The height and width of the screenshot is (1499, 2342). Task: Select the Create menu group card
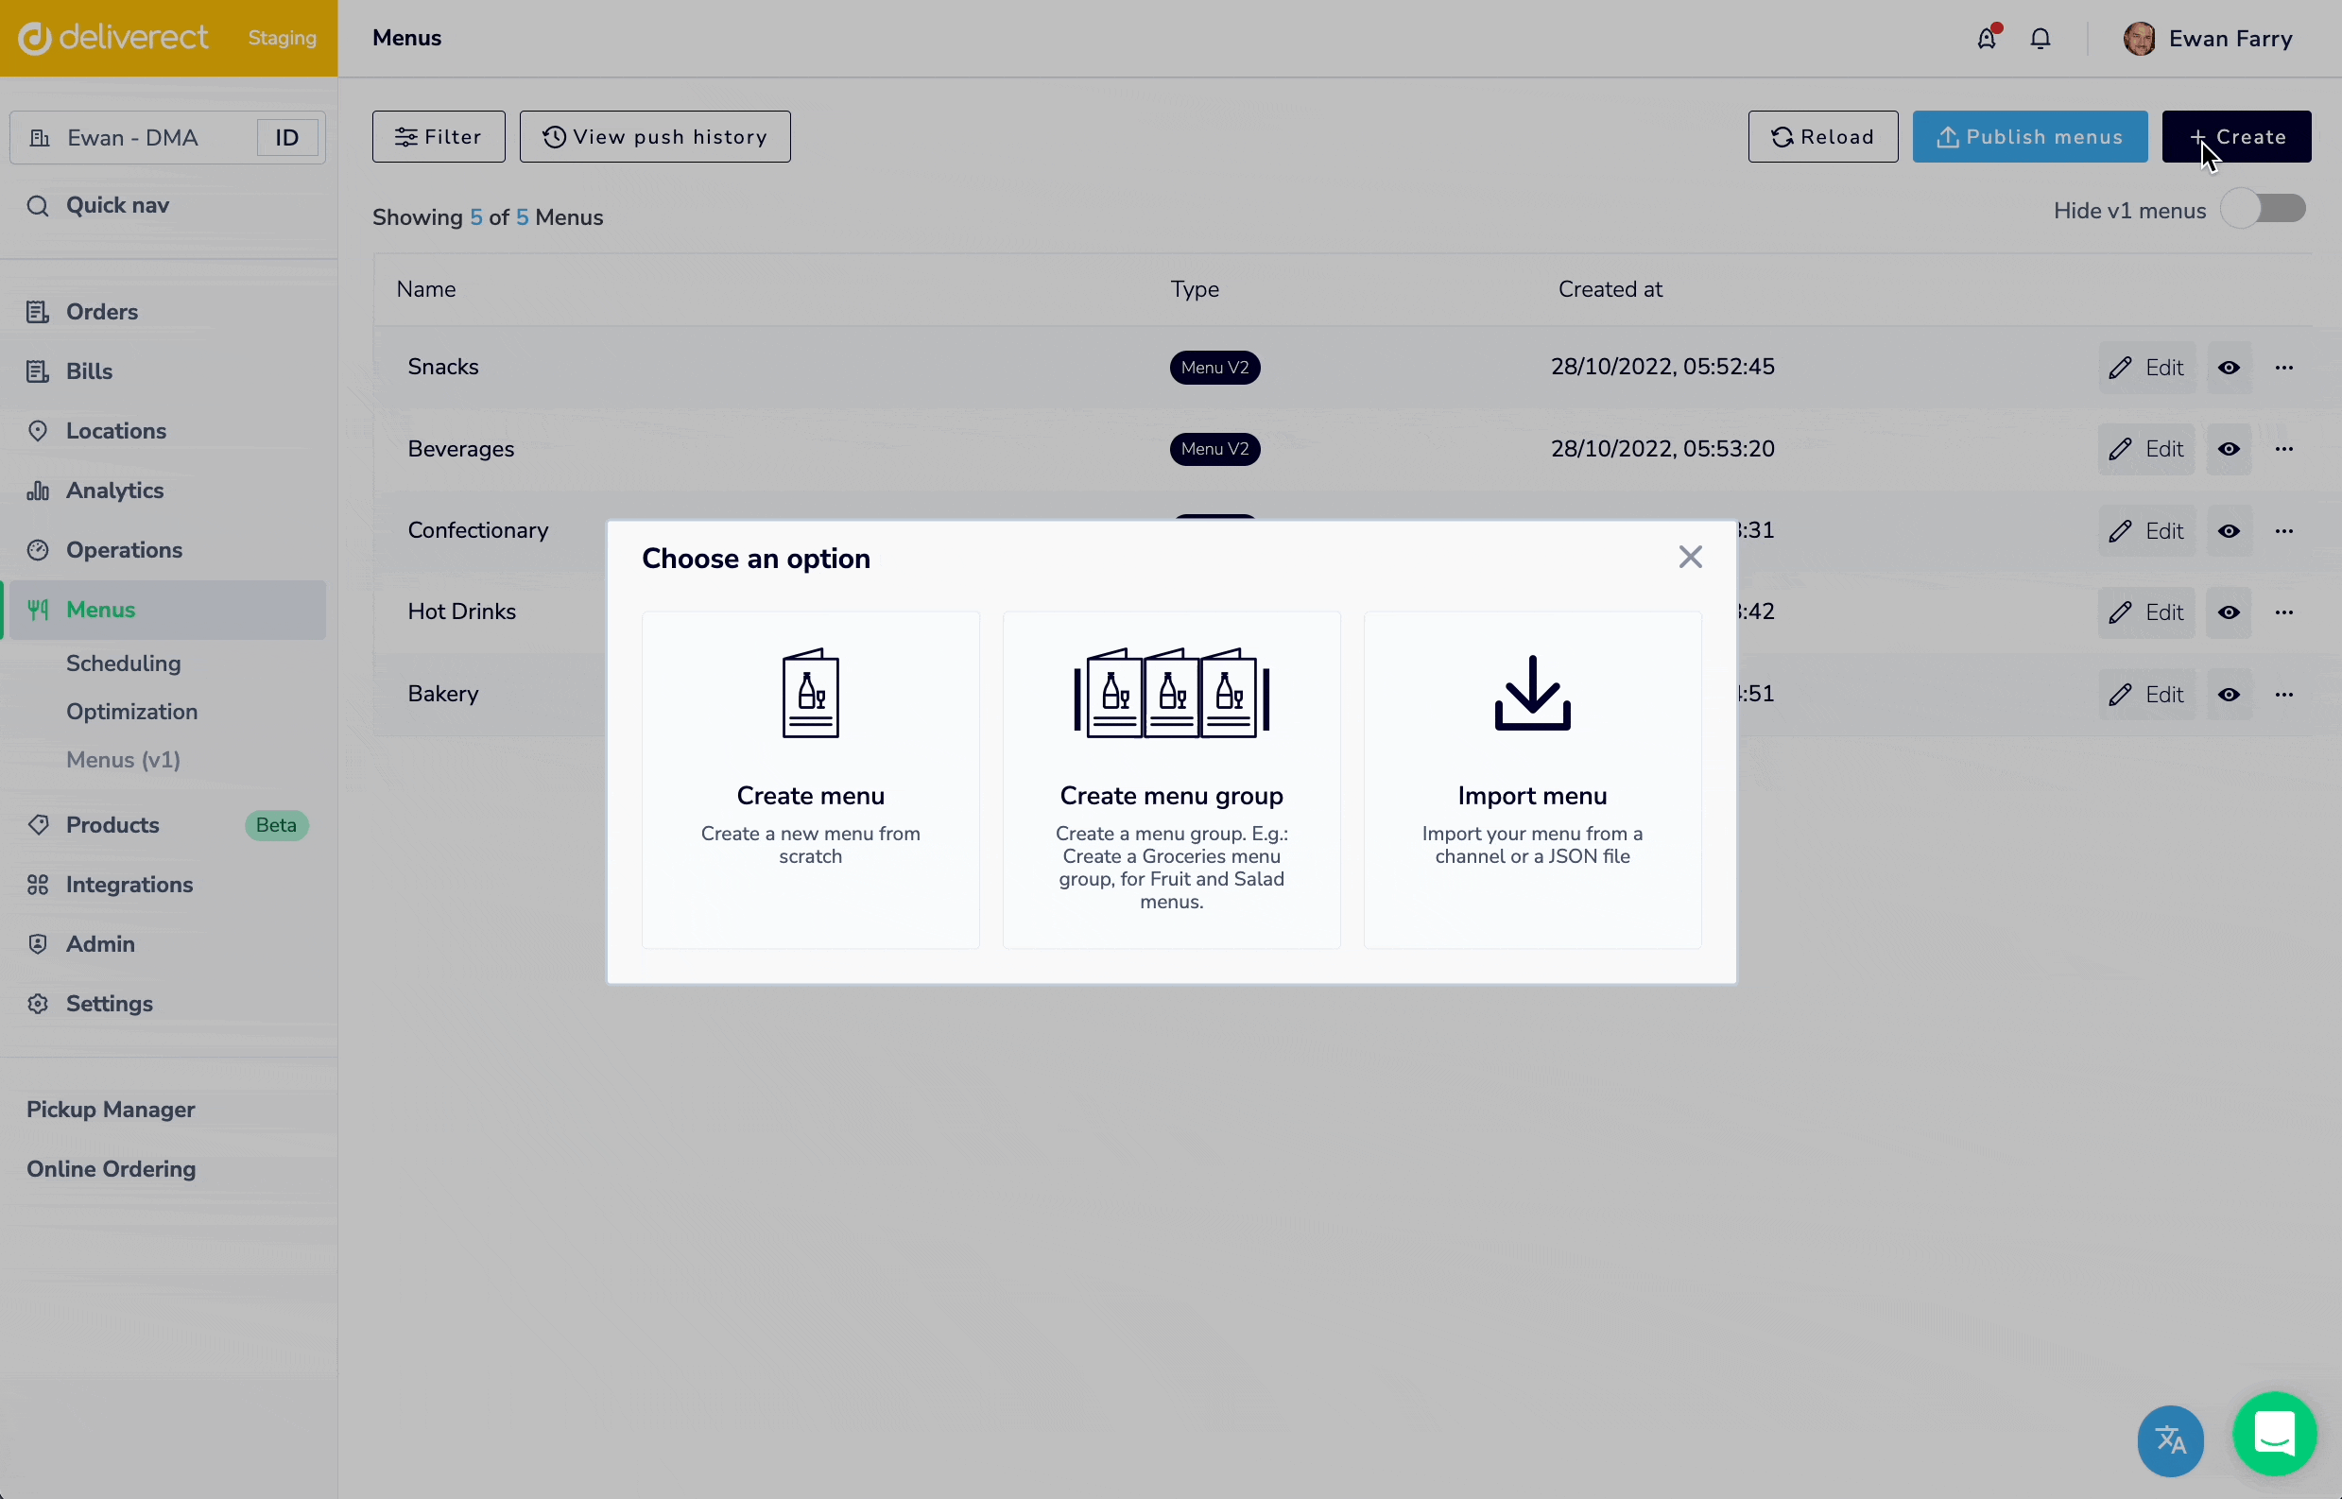pyautogui.click(x=1171, y=779)
